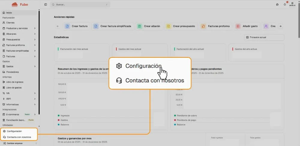Expand Productos y servicios chevron
The image size is (300, 146).
point(35,28)
